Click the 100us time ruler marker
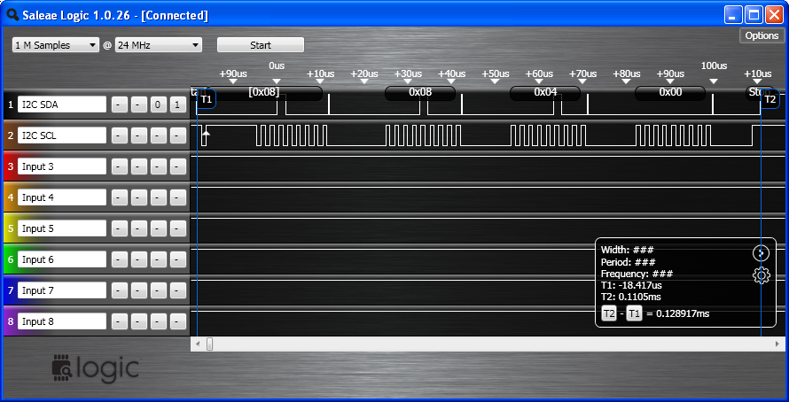 [714, 81]
